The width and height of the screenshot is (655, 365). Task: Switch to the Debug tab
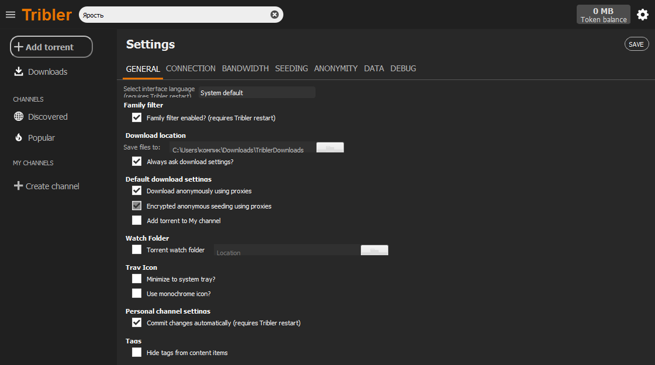pyautogui.click(x=403, y=68)
